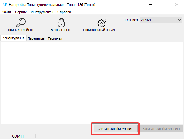This screenshot has height=139, width=184.
Task: Click the COM11 port status indicator
Action: pyautogui.click(x=18, y=136)
